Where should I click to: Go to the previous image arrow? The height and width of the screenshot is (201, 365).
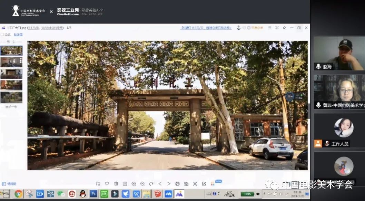pyautogui.click(x=160, y=184)
